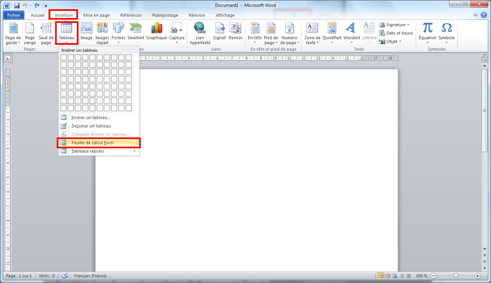Open the Zone de texte menu

tap(312, 33)
